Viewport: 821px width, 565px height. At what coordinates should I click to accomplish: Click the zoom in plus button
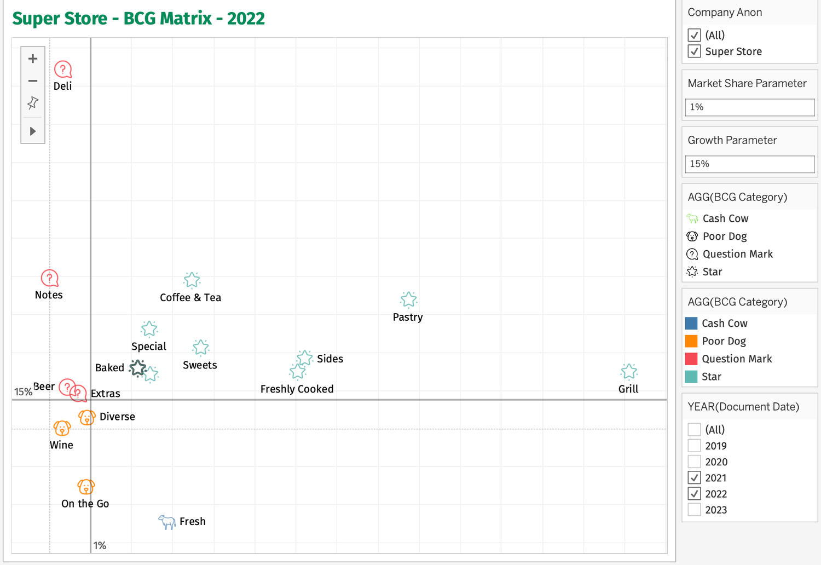coord(33,59)
